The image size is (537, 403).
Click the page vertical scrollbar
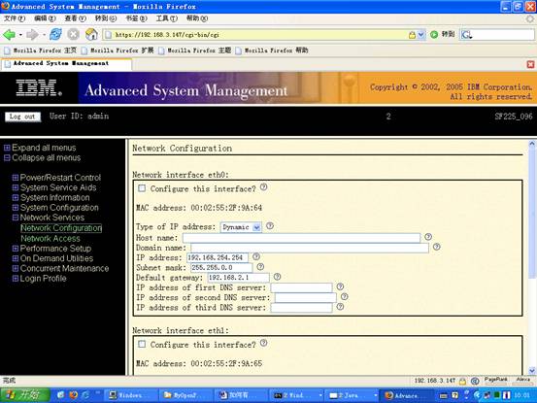click(x=532, y=256)
